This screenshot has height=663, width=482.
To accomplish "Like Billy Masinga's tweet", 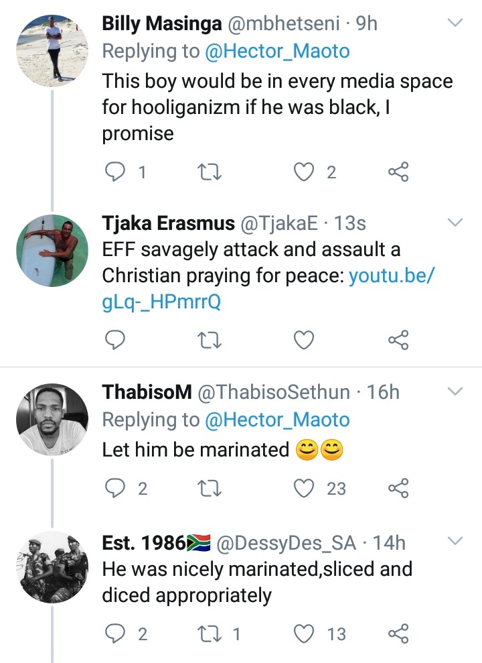I will [304, 172].
